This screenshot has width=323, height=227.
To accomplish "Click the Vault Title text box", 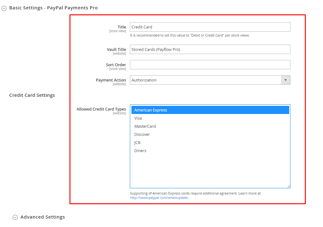I will (210, 49).
